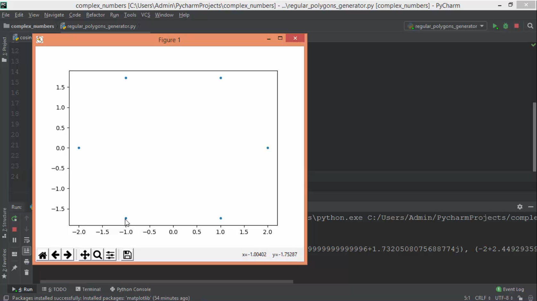Screen dimensions: 537x301
Task: Select the Zoom to rectangle tool
Action: [98, 255]
